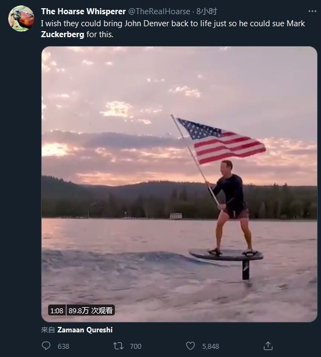The height and width of the screenshot is (357, 321).
Task: Click the 89.8万 次观看 view count
Action: (91, 311)
